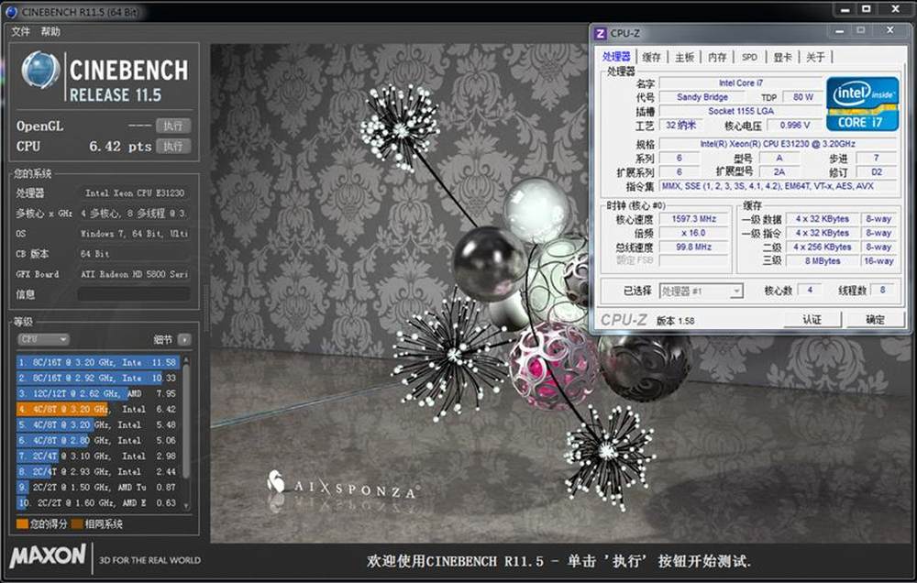The width and height of the screenshot is (917, 583).
Task: Click the MAXON logo
Action: [48, 556]
